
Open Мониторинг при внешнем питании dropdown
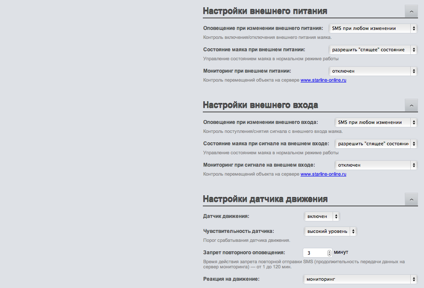pyautogui.click(x=373, y=71)
